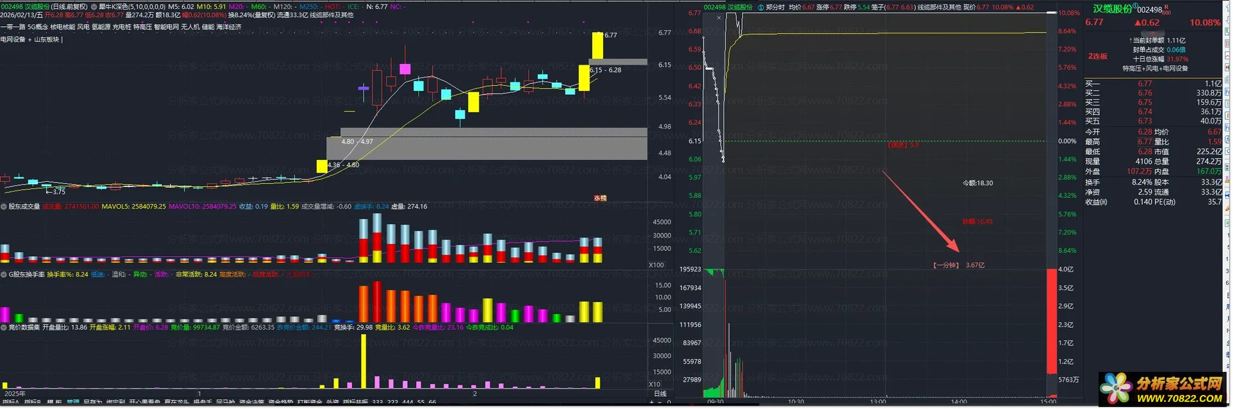Open the 日线 period selector
Screen dimensions: 1233x409
click(x=661, y=394)
